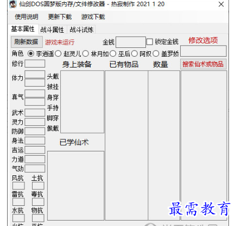The image size is (235, 226).
Task: Click the 身法 value field
Action: (35, 141)
